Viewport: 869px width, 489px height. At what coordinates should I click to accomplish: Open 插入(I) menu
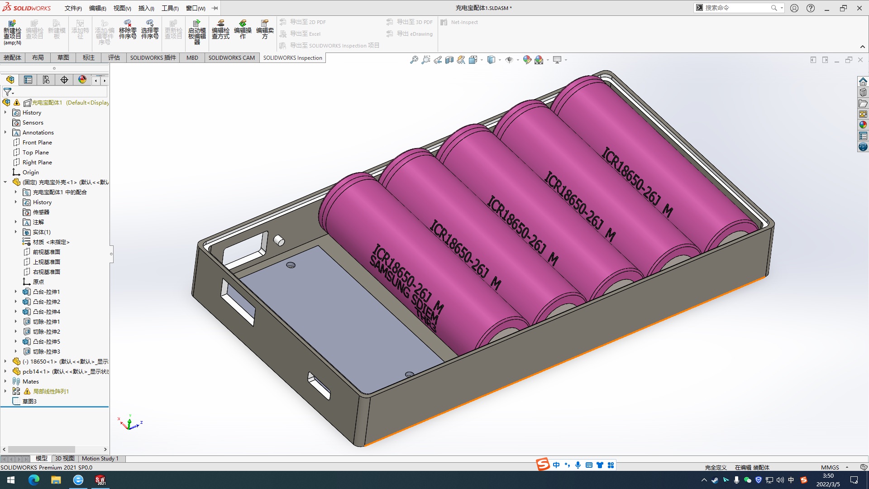pos(146,8)
